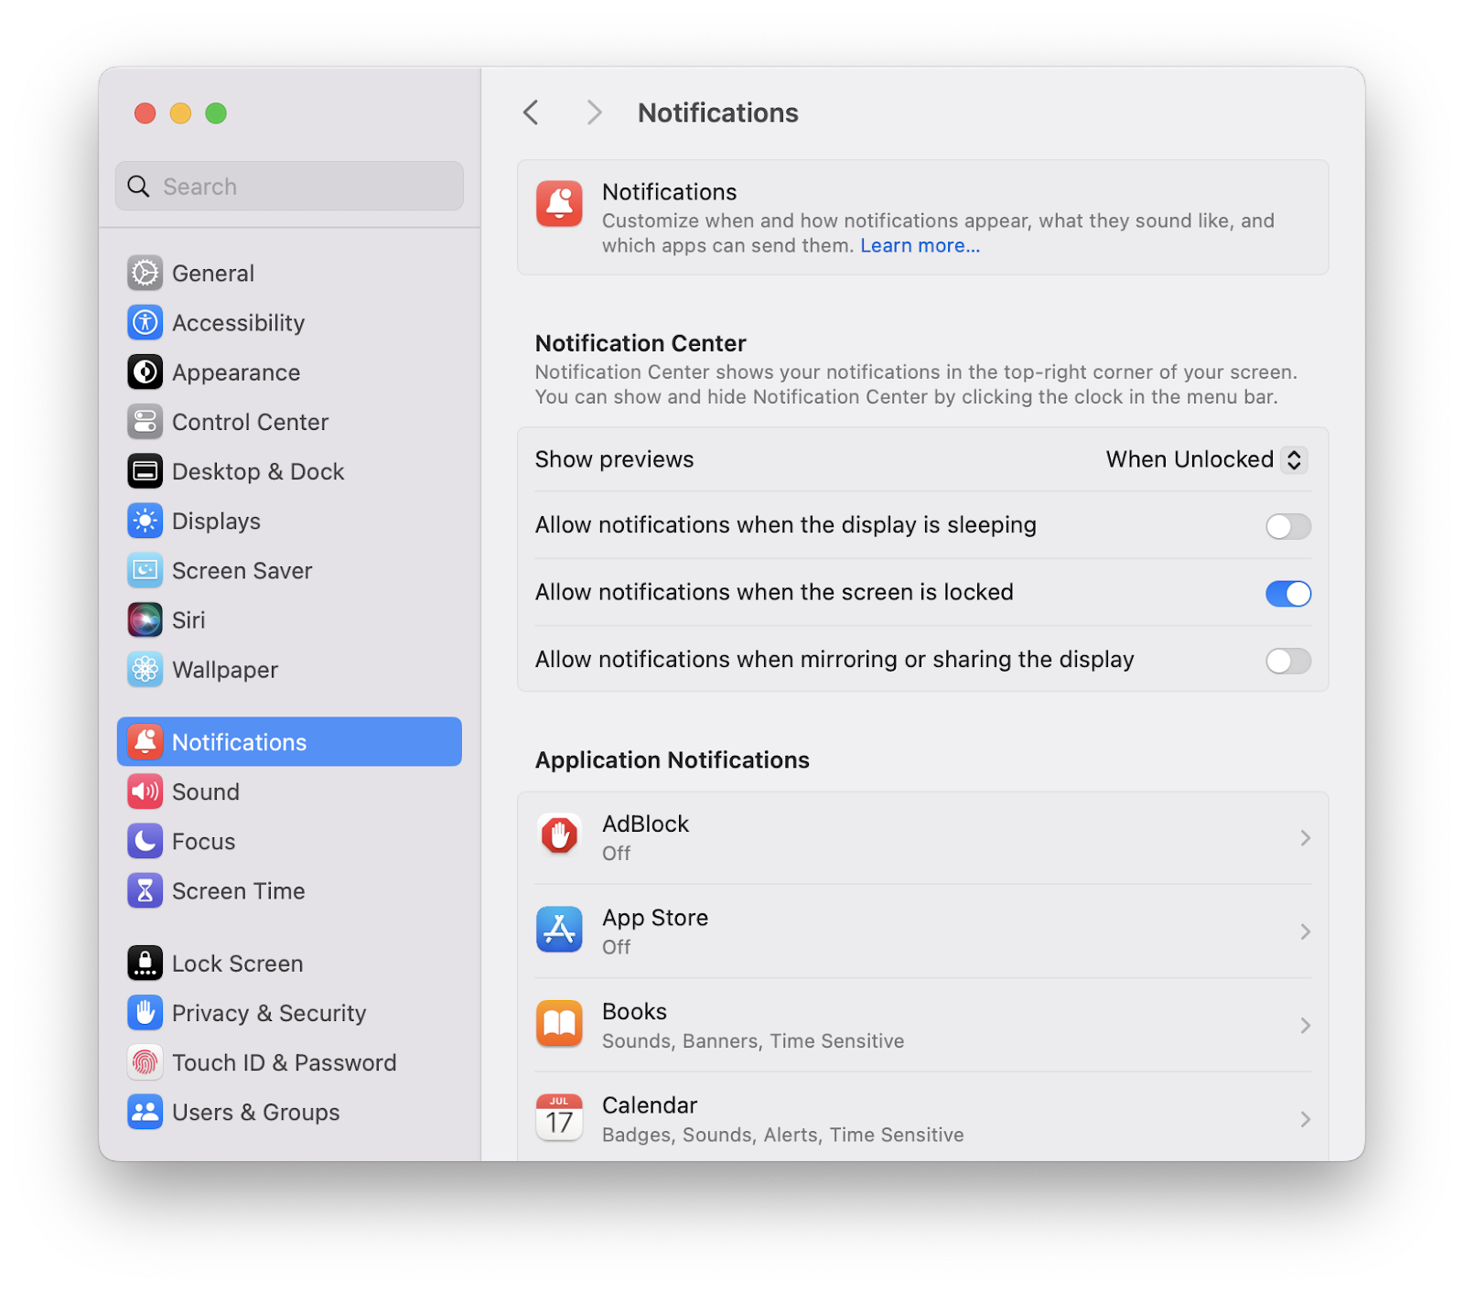Open Privacy & Security in sidebar
The height and width of the screenshot is (1292, 1464).
point(289,1013)
